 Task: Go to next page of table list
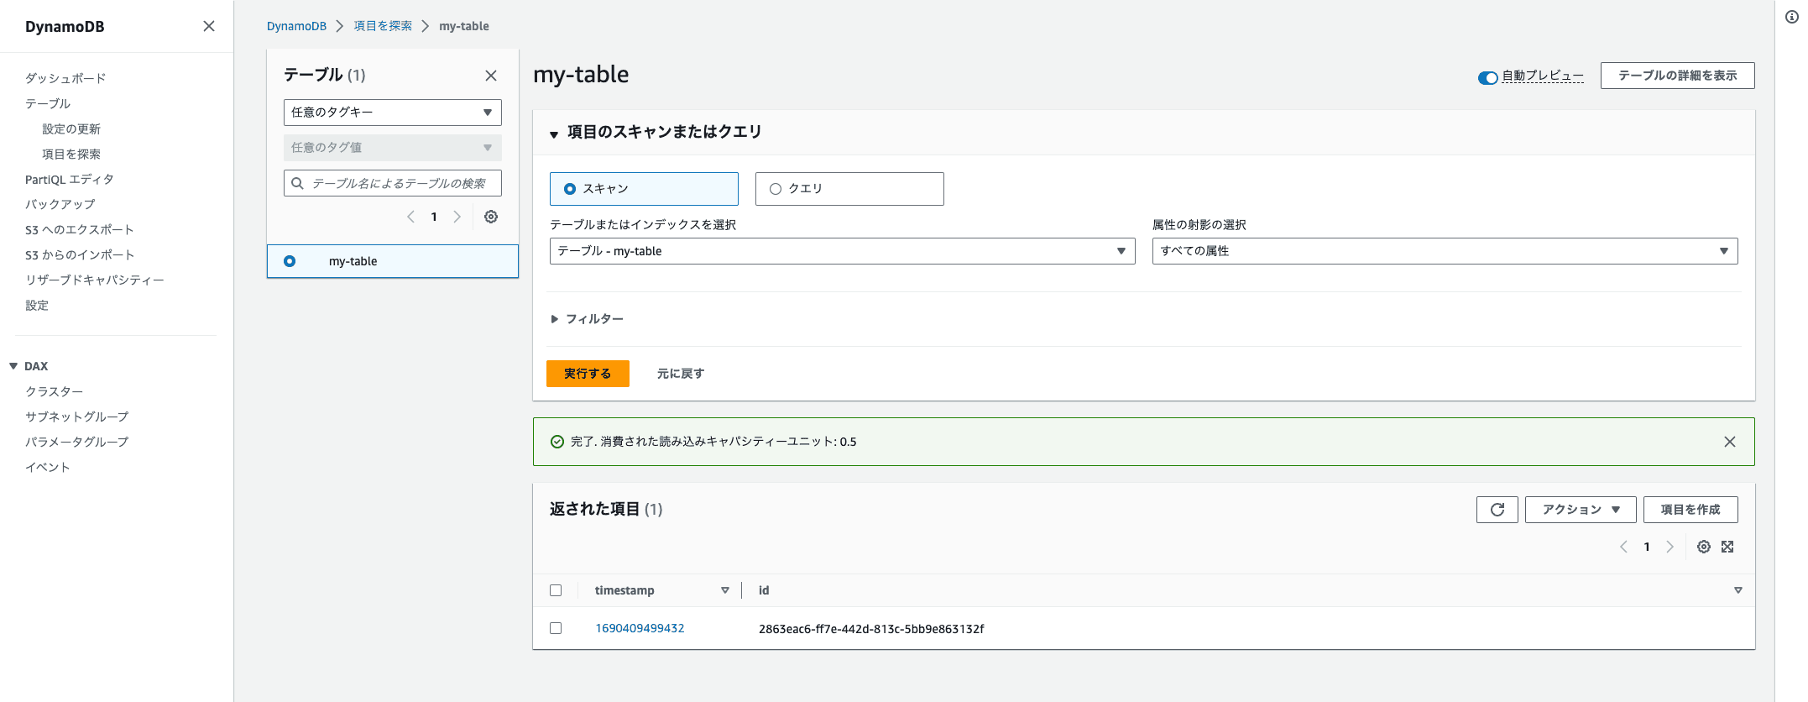coord(457,217)
